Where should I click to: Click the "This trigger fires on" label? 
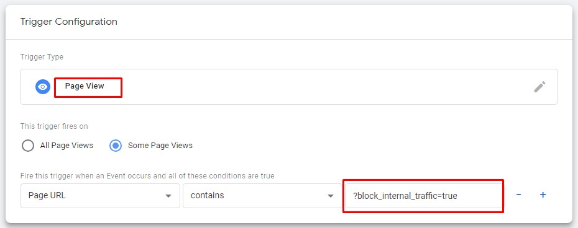point(54,126)
